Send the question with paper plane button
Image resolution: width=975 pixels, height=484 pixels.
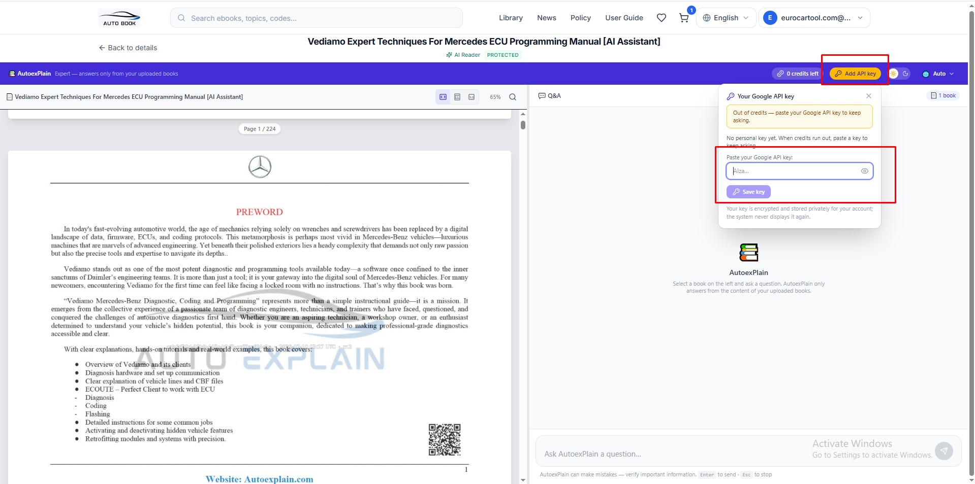pos(944,451)
